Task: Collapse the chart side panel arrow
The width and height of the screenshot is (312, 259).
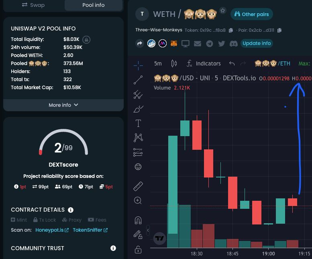Action: (x=148, y=230)
